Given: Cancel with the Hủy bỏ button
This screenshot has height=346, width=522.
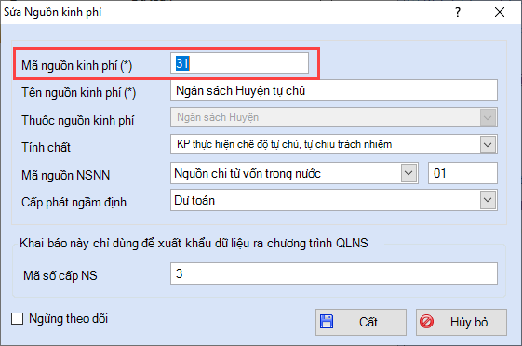Looking at the screenshot, I should click(462, 322).
